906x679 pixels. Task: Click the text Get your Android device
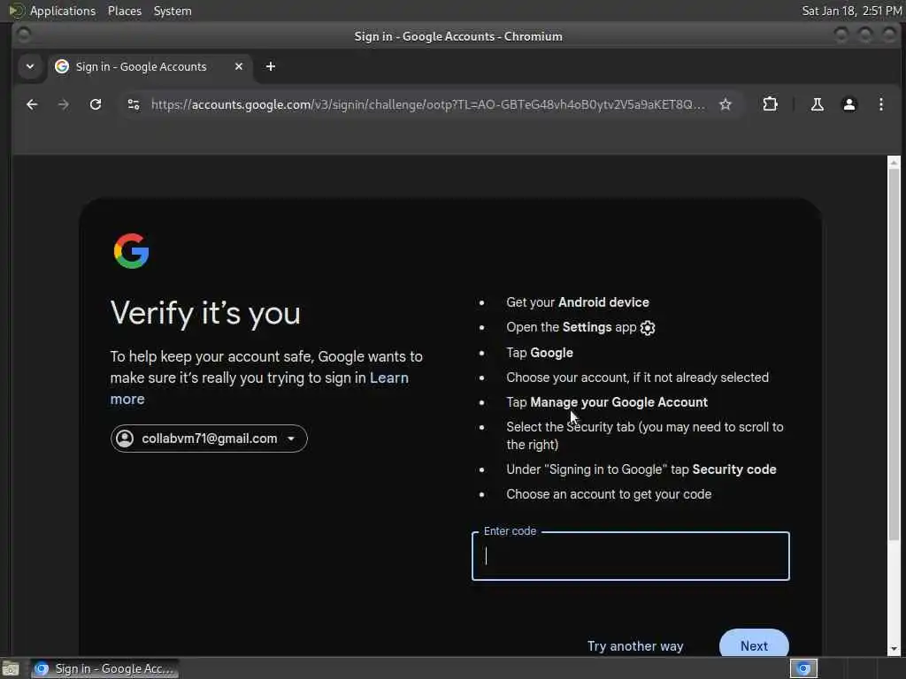577,302
